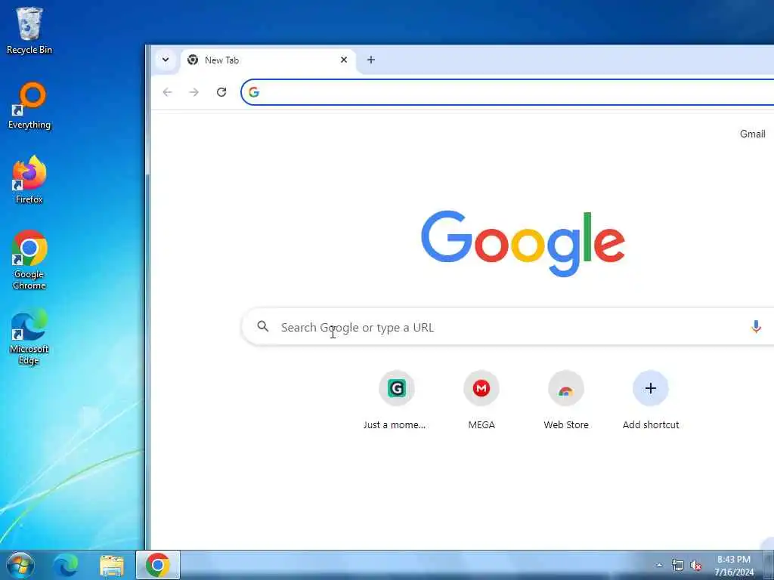Viewport: 774px width, 580px height.
Task: Select the Google Chrome desktop shortcut
Action: (x=29, y=260)
